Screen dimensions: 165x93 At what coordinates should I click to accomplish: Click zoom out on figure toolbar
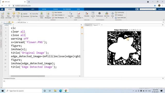tap(138, 30)
